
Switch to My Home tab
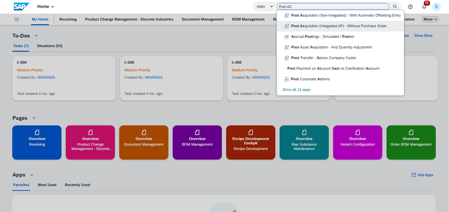40,19
